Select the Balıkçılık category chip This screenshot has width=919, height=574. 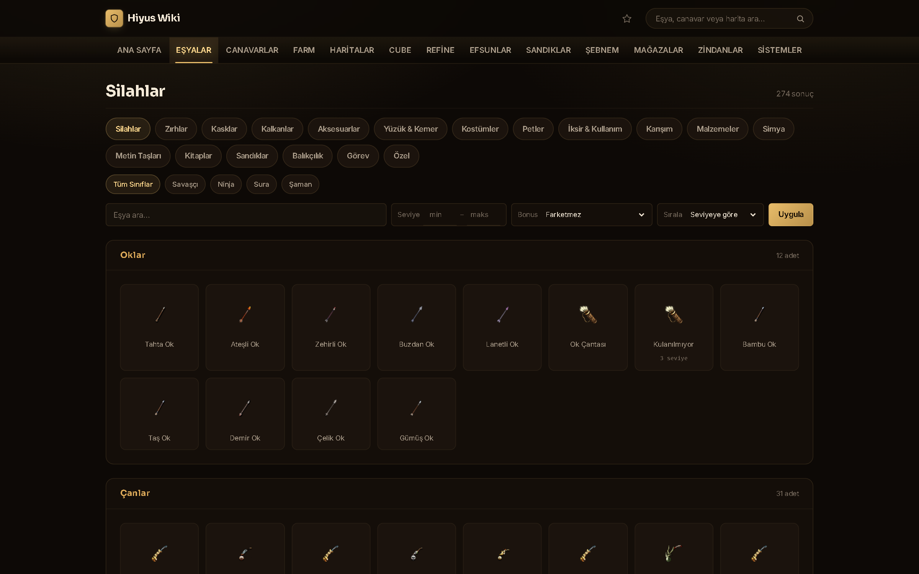click(307, 156)
